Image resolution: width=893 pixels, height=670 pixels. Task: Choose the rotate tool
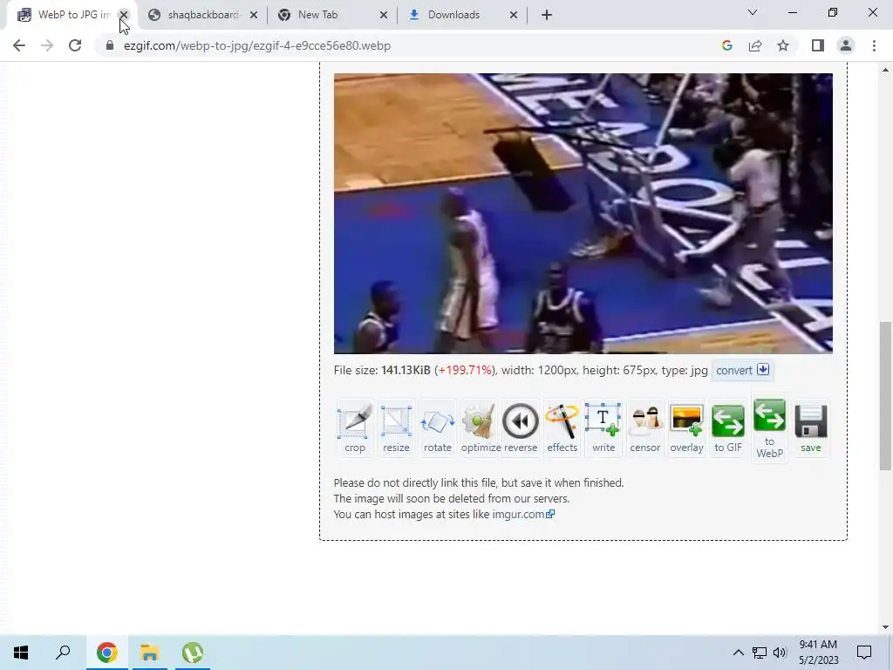(x=438, y=428)
